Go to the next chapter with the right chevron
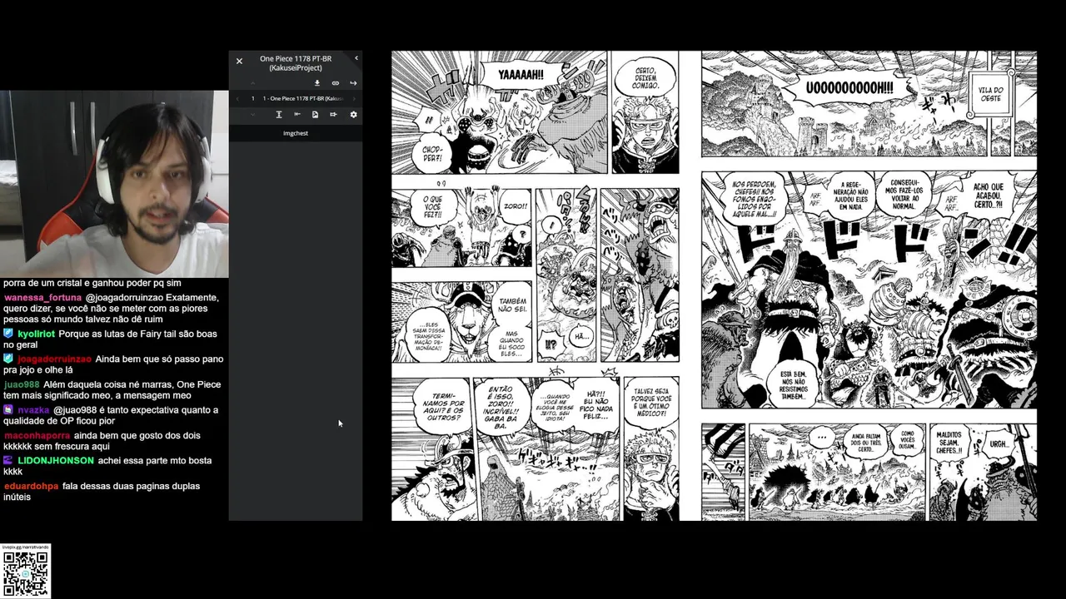The image size is (1066, 599). click(x=354, y=98)
